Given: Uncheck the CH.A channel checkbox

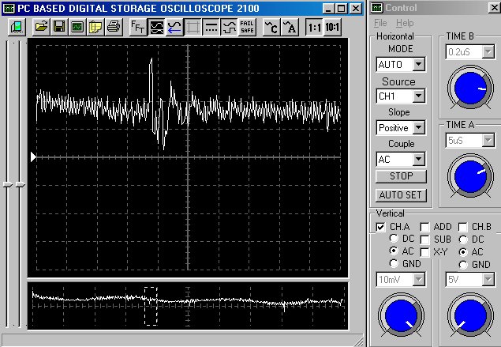Looking at the screenshot, I should 381,227.
